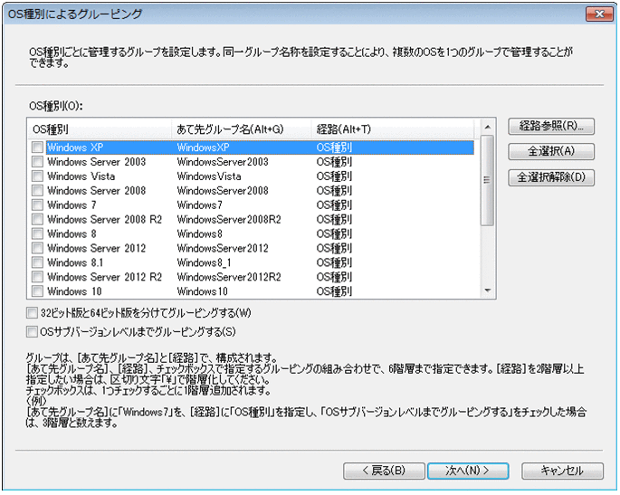
Task: Select the Windows Server 2012 R2 row label
Action: pyautogui.click(x=105, y=277)
